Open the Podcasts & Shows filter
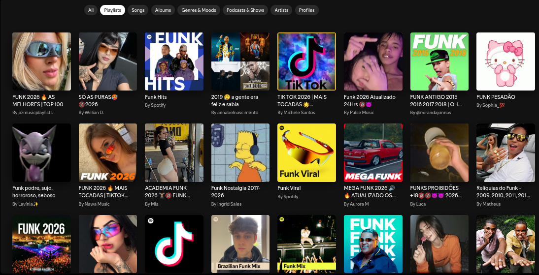This screenshot has width=539, height=275. (x=245, y=10)
